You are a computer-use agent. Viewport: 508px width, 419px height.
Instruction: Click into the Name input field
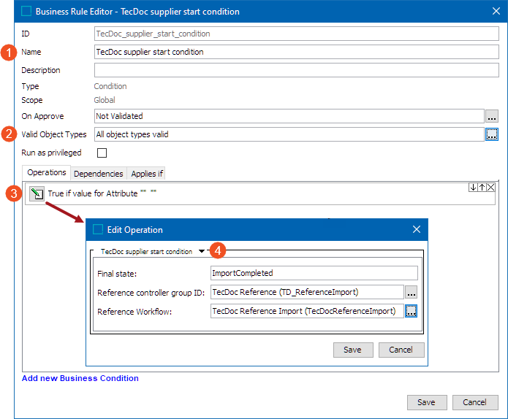pos(297,52)
